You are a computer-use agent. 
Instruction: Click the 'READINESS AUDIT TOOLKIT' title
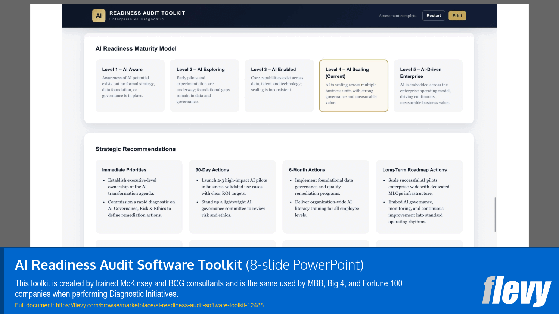pyautogui.click(x=147, y=13)
